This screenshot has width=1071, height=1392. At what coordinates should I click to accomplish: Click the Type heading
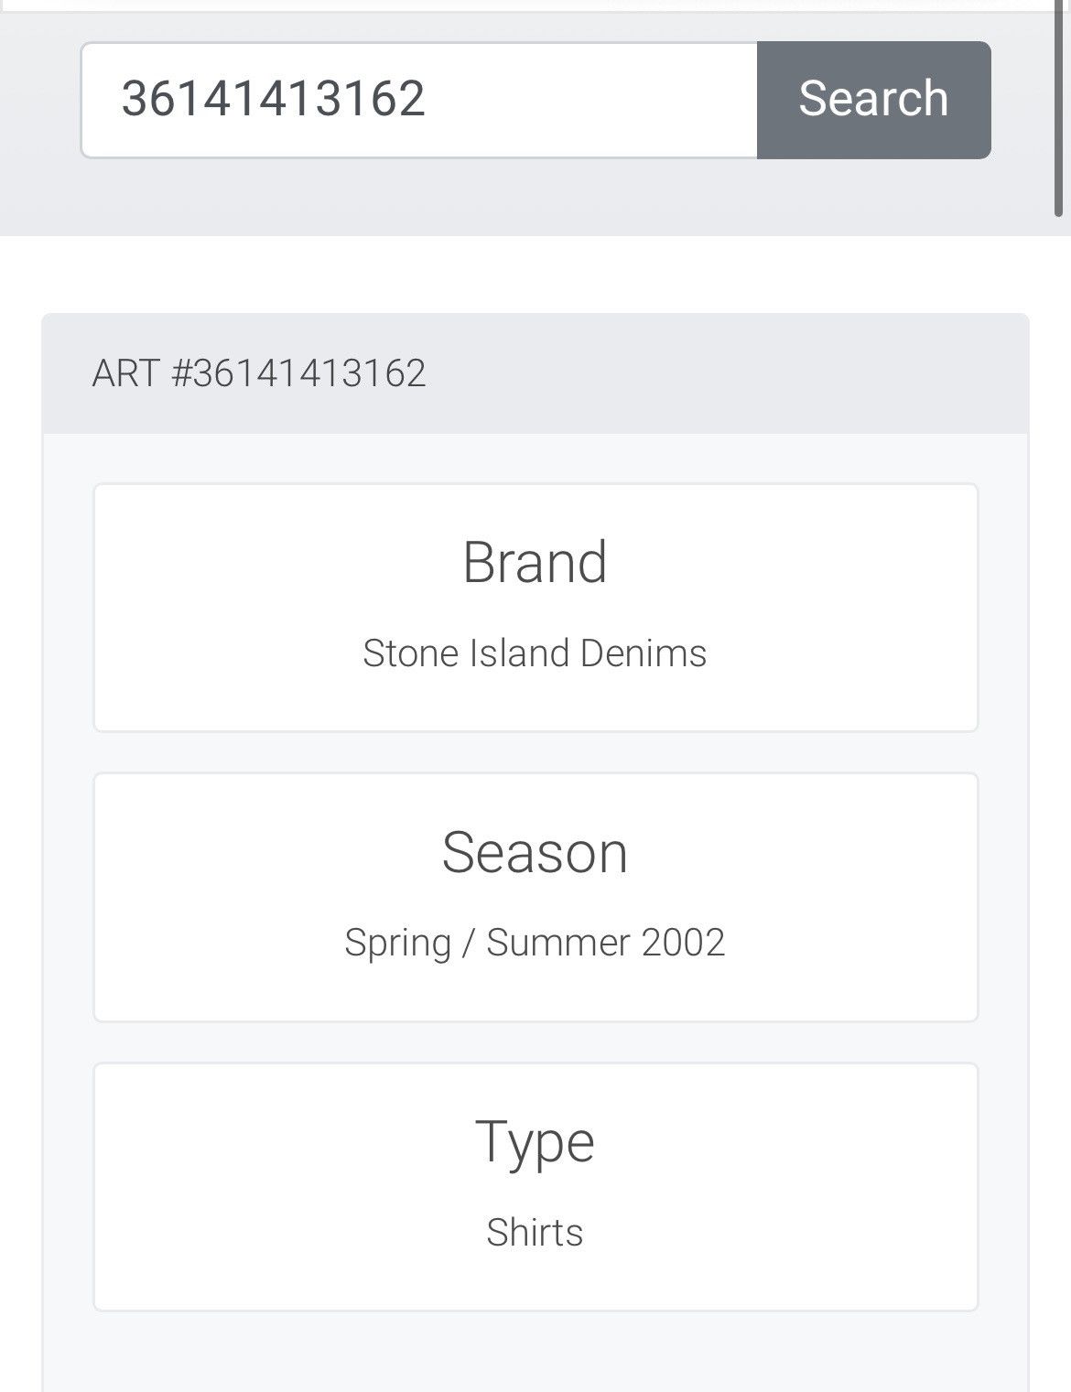pyautogui.click(x=535, y=1143)
